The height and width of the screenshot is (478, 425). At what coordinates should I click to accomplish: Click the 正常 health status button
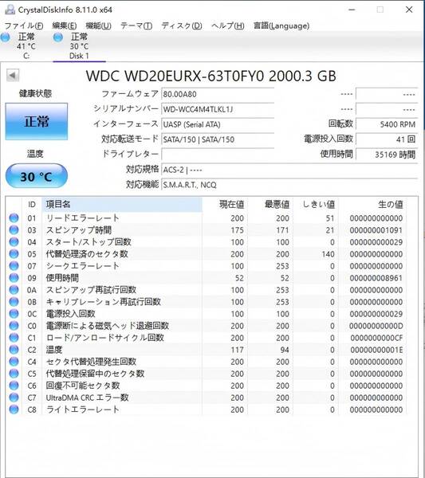37,122
